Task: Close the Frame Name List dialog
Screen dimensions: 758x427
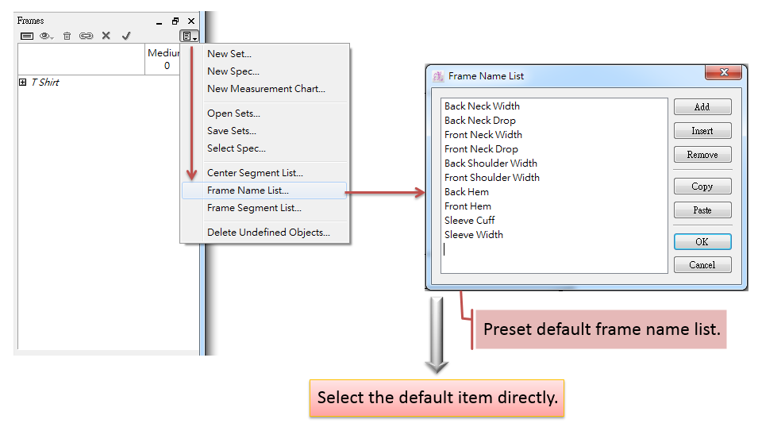Action: coord(723,73)
